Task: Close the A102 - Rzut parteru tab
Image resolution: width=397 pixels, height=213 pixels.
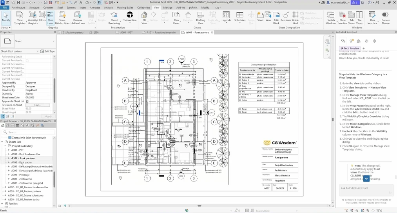Action: tap(212, 33)
